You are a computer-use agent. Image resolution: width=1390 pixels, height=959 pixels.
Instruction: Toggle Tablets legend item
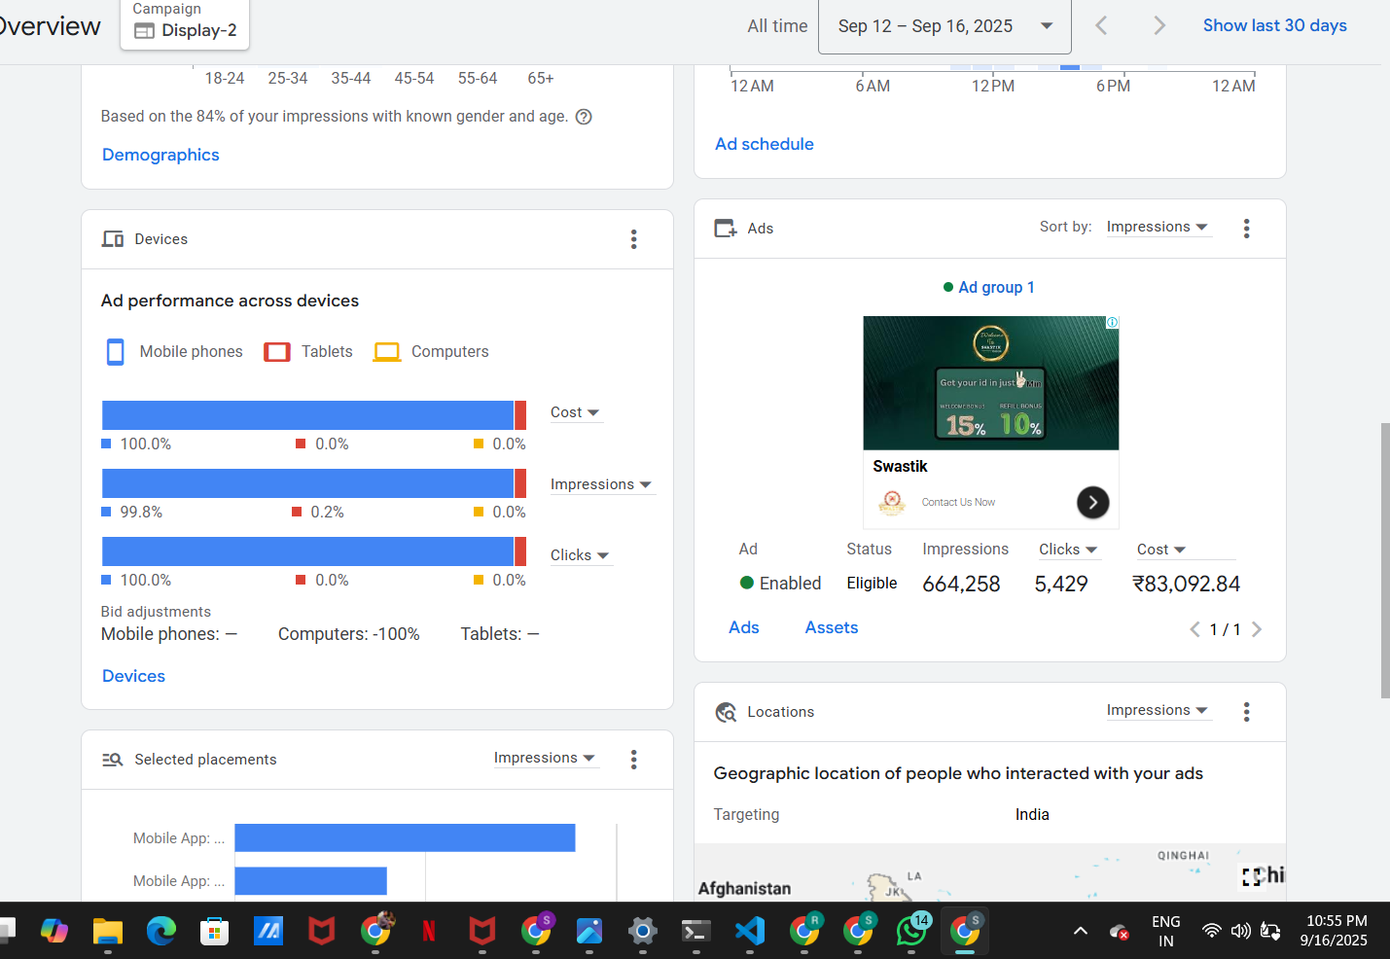pyautogui.click(x=308, y=352)
